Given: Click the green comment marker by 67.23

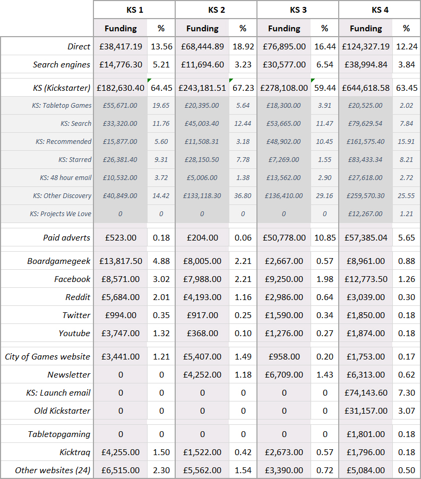Looking at the screenshot, I should tap(231, 80).
